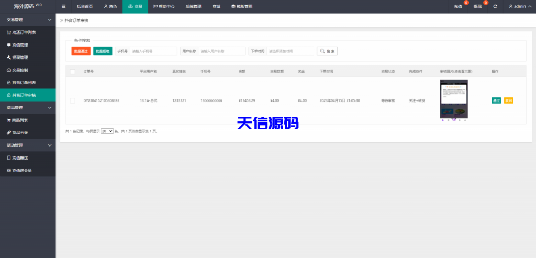
Task: Click the 海外源码 V10 logo
Action: [28, 6]
